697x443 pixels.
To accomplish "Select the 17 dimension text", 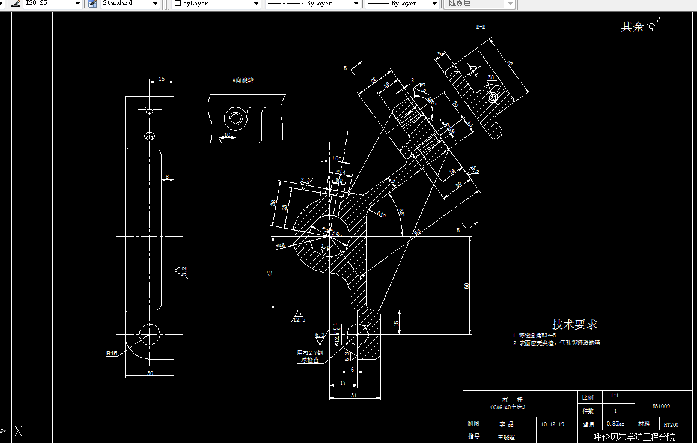I will [x=343, y=382].
